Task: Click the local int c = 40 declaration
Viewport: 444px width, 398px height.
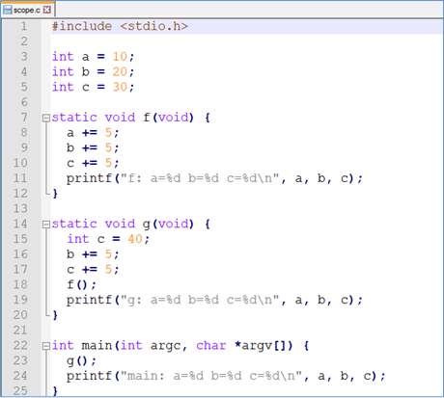Action: 108,239
